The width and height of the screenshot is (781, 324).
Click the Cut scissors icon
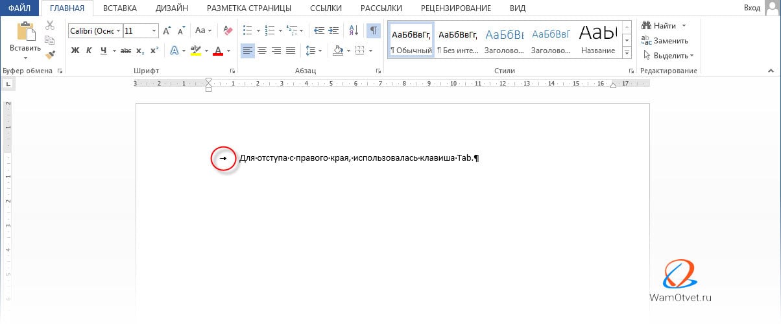coord(51,25)
